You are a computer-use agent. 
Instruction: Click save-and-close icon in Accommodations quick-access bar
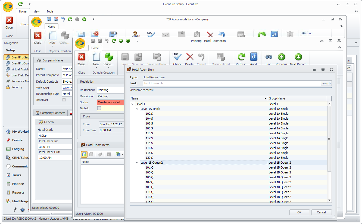[x=56, y=19]
